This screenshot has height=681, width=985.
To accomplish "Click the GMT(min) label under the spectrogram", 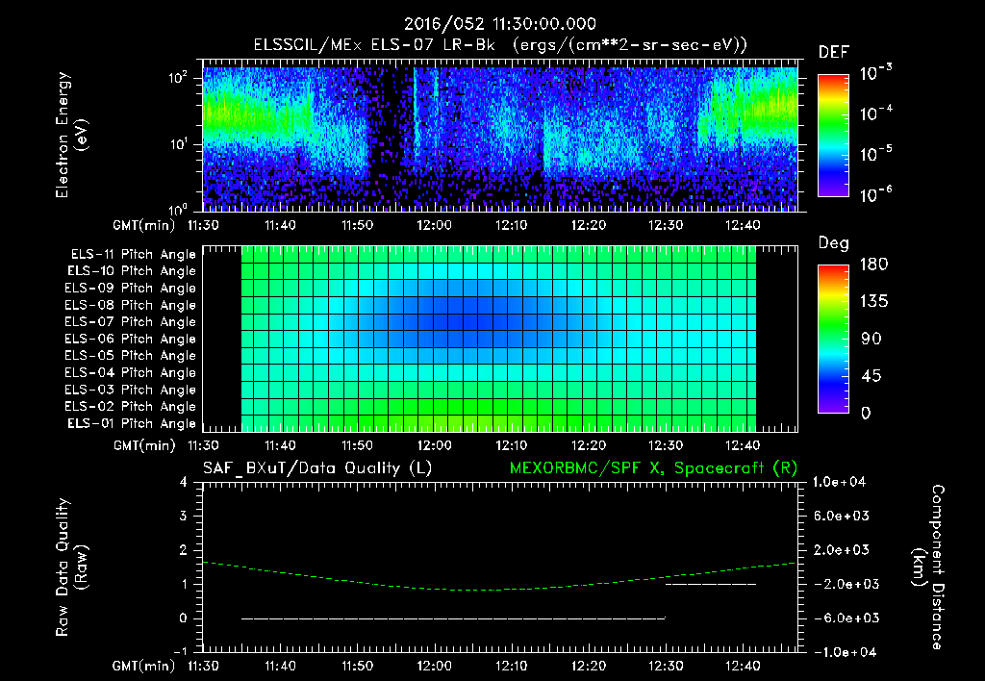I will click(144, 225).
